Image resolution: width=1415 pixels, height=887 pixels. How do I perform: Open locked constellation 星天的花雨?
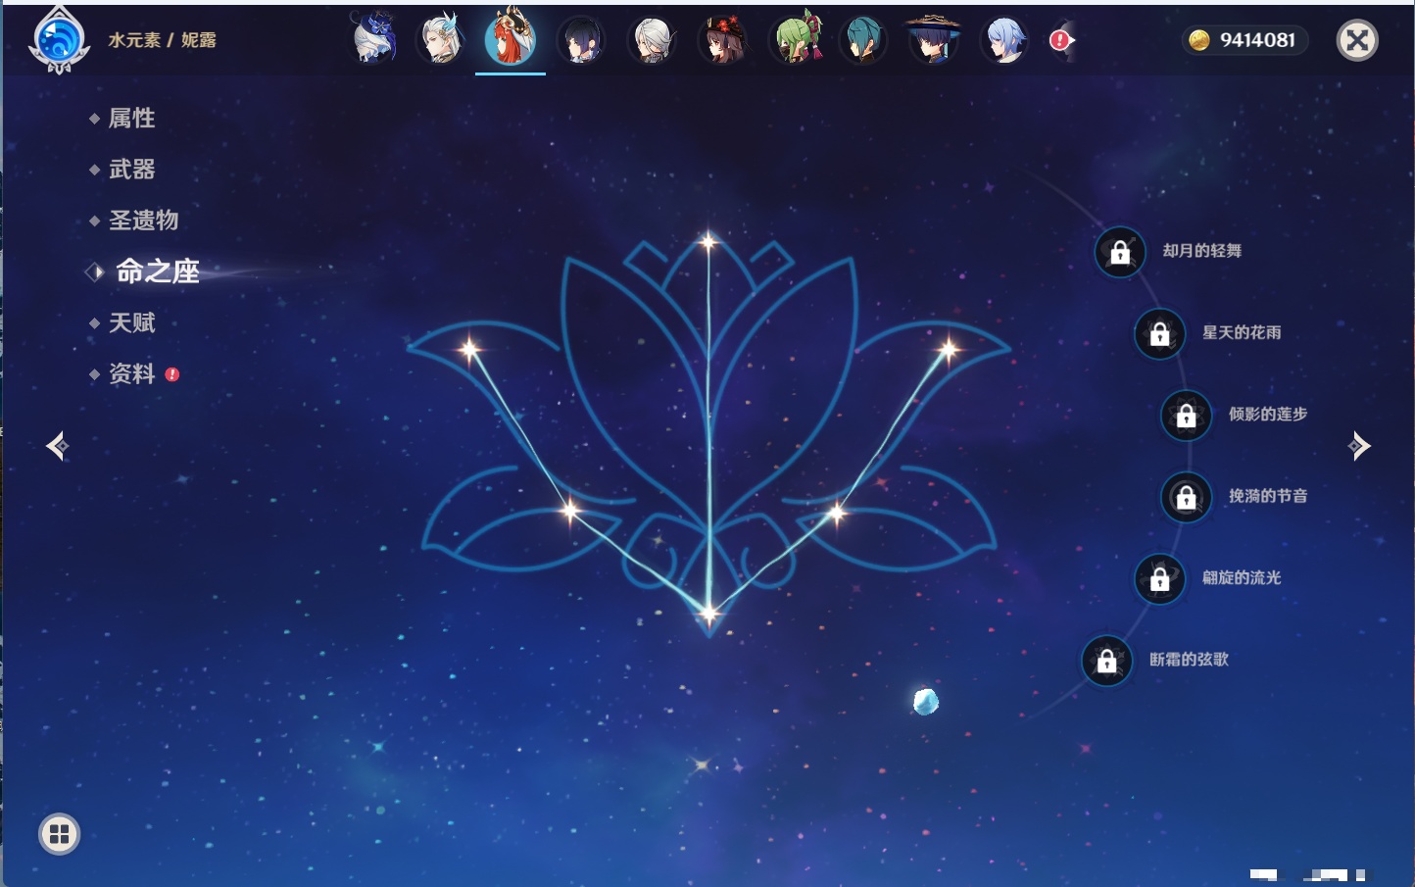coord(1159,333)
